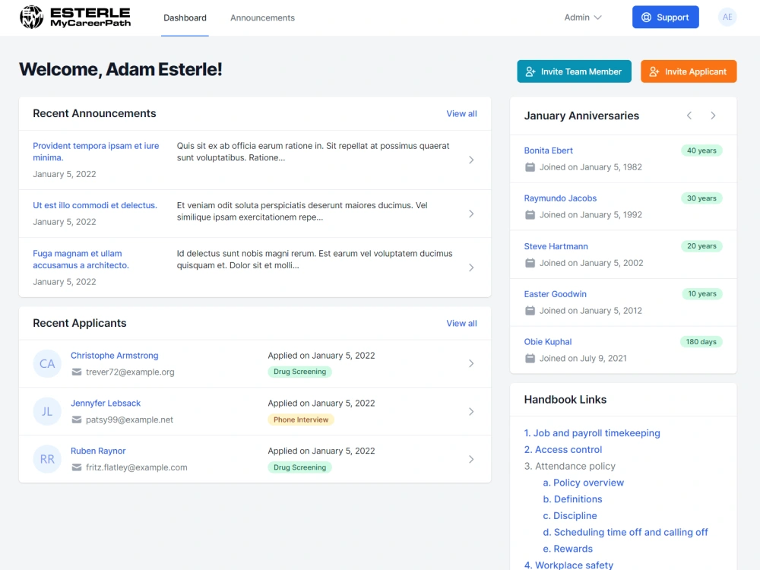Open Ut est illo commodi et delectus link
The height and width of the screenshot is (570, 760).
(95, 205)
